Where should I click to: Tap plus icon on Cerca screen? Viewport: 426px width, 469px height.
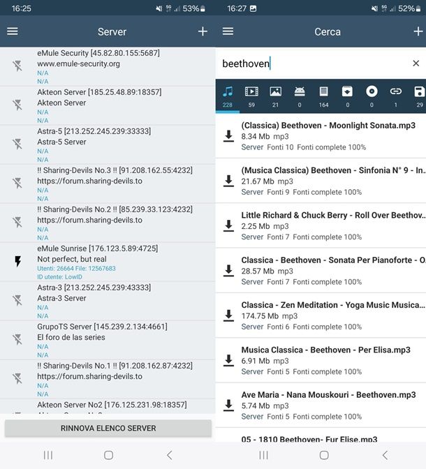pos(418,31)
